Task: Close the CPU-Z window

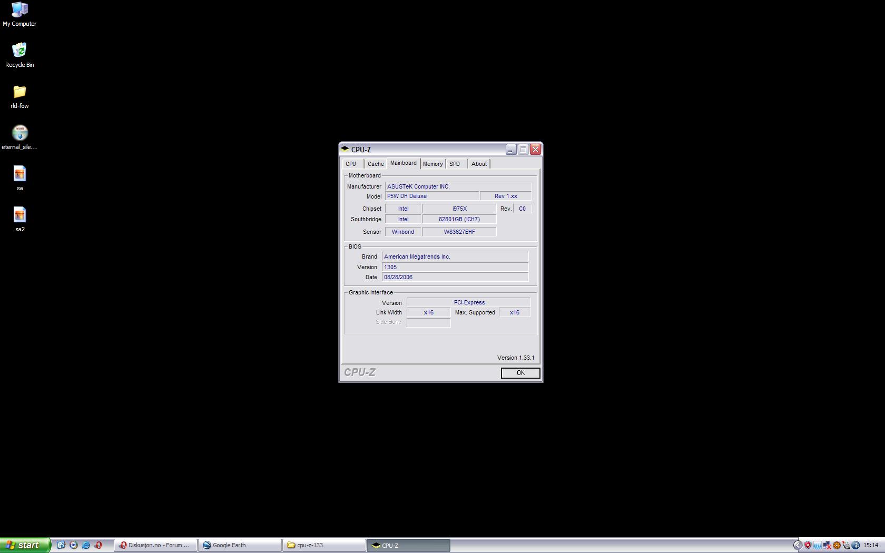Action: click(535, 150)
